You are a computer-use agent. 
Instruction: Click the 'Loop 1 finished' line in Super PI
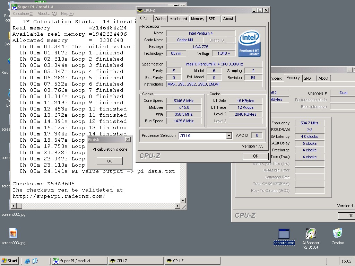[x=71, y=53]
